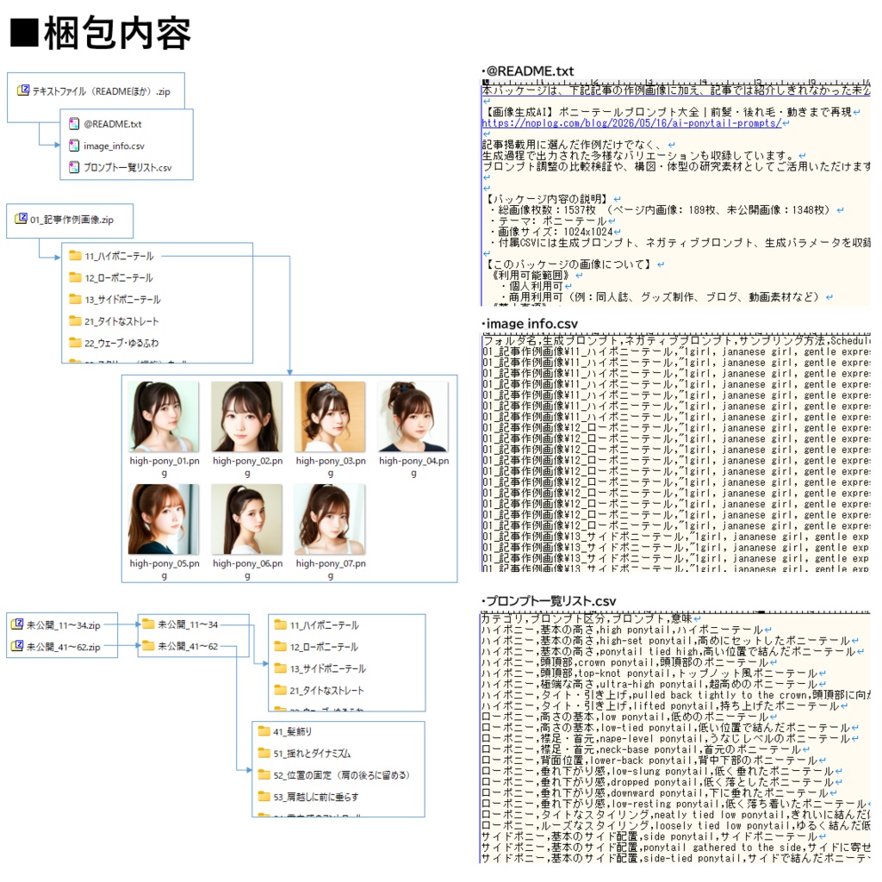Viewport: 882px width, 882px height.
Task: Open the 21_タイトなストレート folder icon in the 未公開 list
Action: [x=280, y=690]
